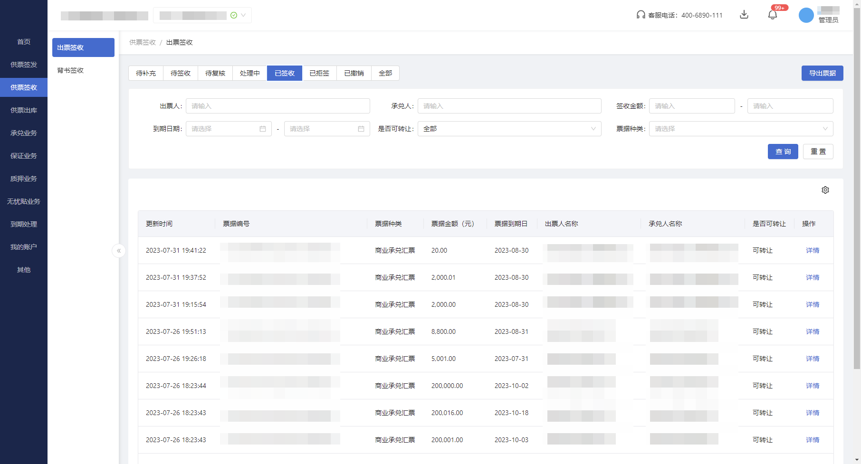Click the 查询 search button

point(783,152)
